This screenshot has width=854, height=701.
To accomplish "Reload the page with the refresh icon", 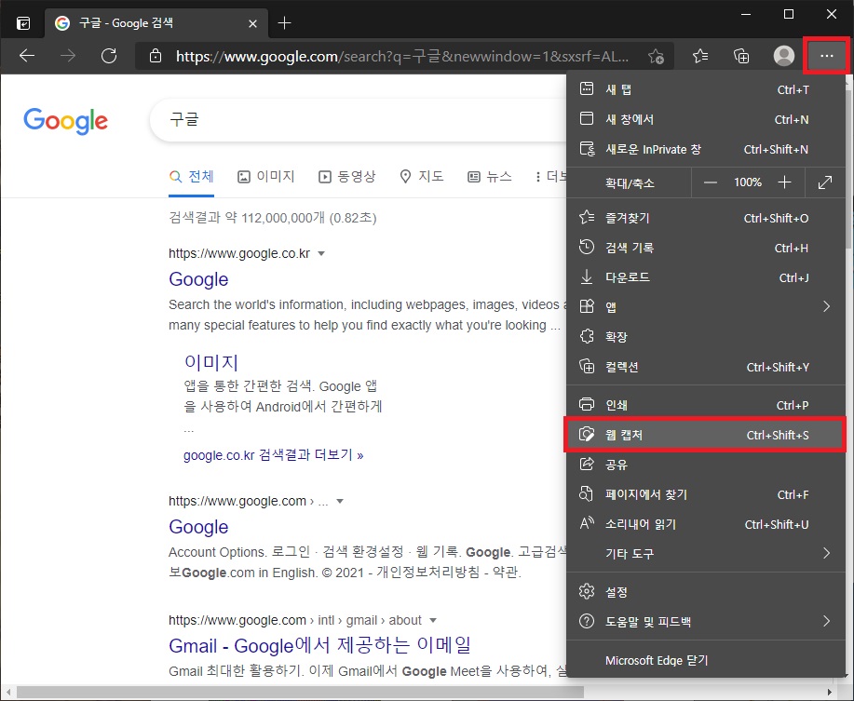I will [109, 56].
